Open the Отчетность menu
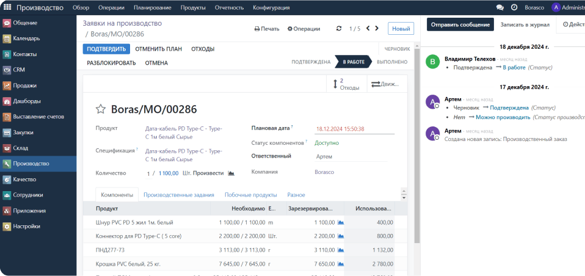 coord(229,7)
